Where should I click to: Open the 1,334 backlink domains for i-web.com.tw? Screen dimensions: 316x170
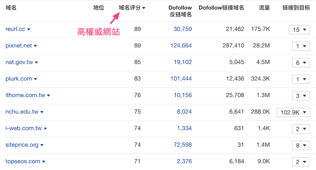pyautogui.click(x=184, y=128)
